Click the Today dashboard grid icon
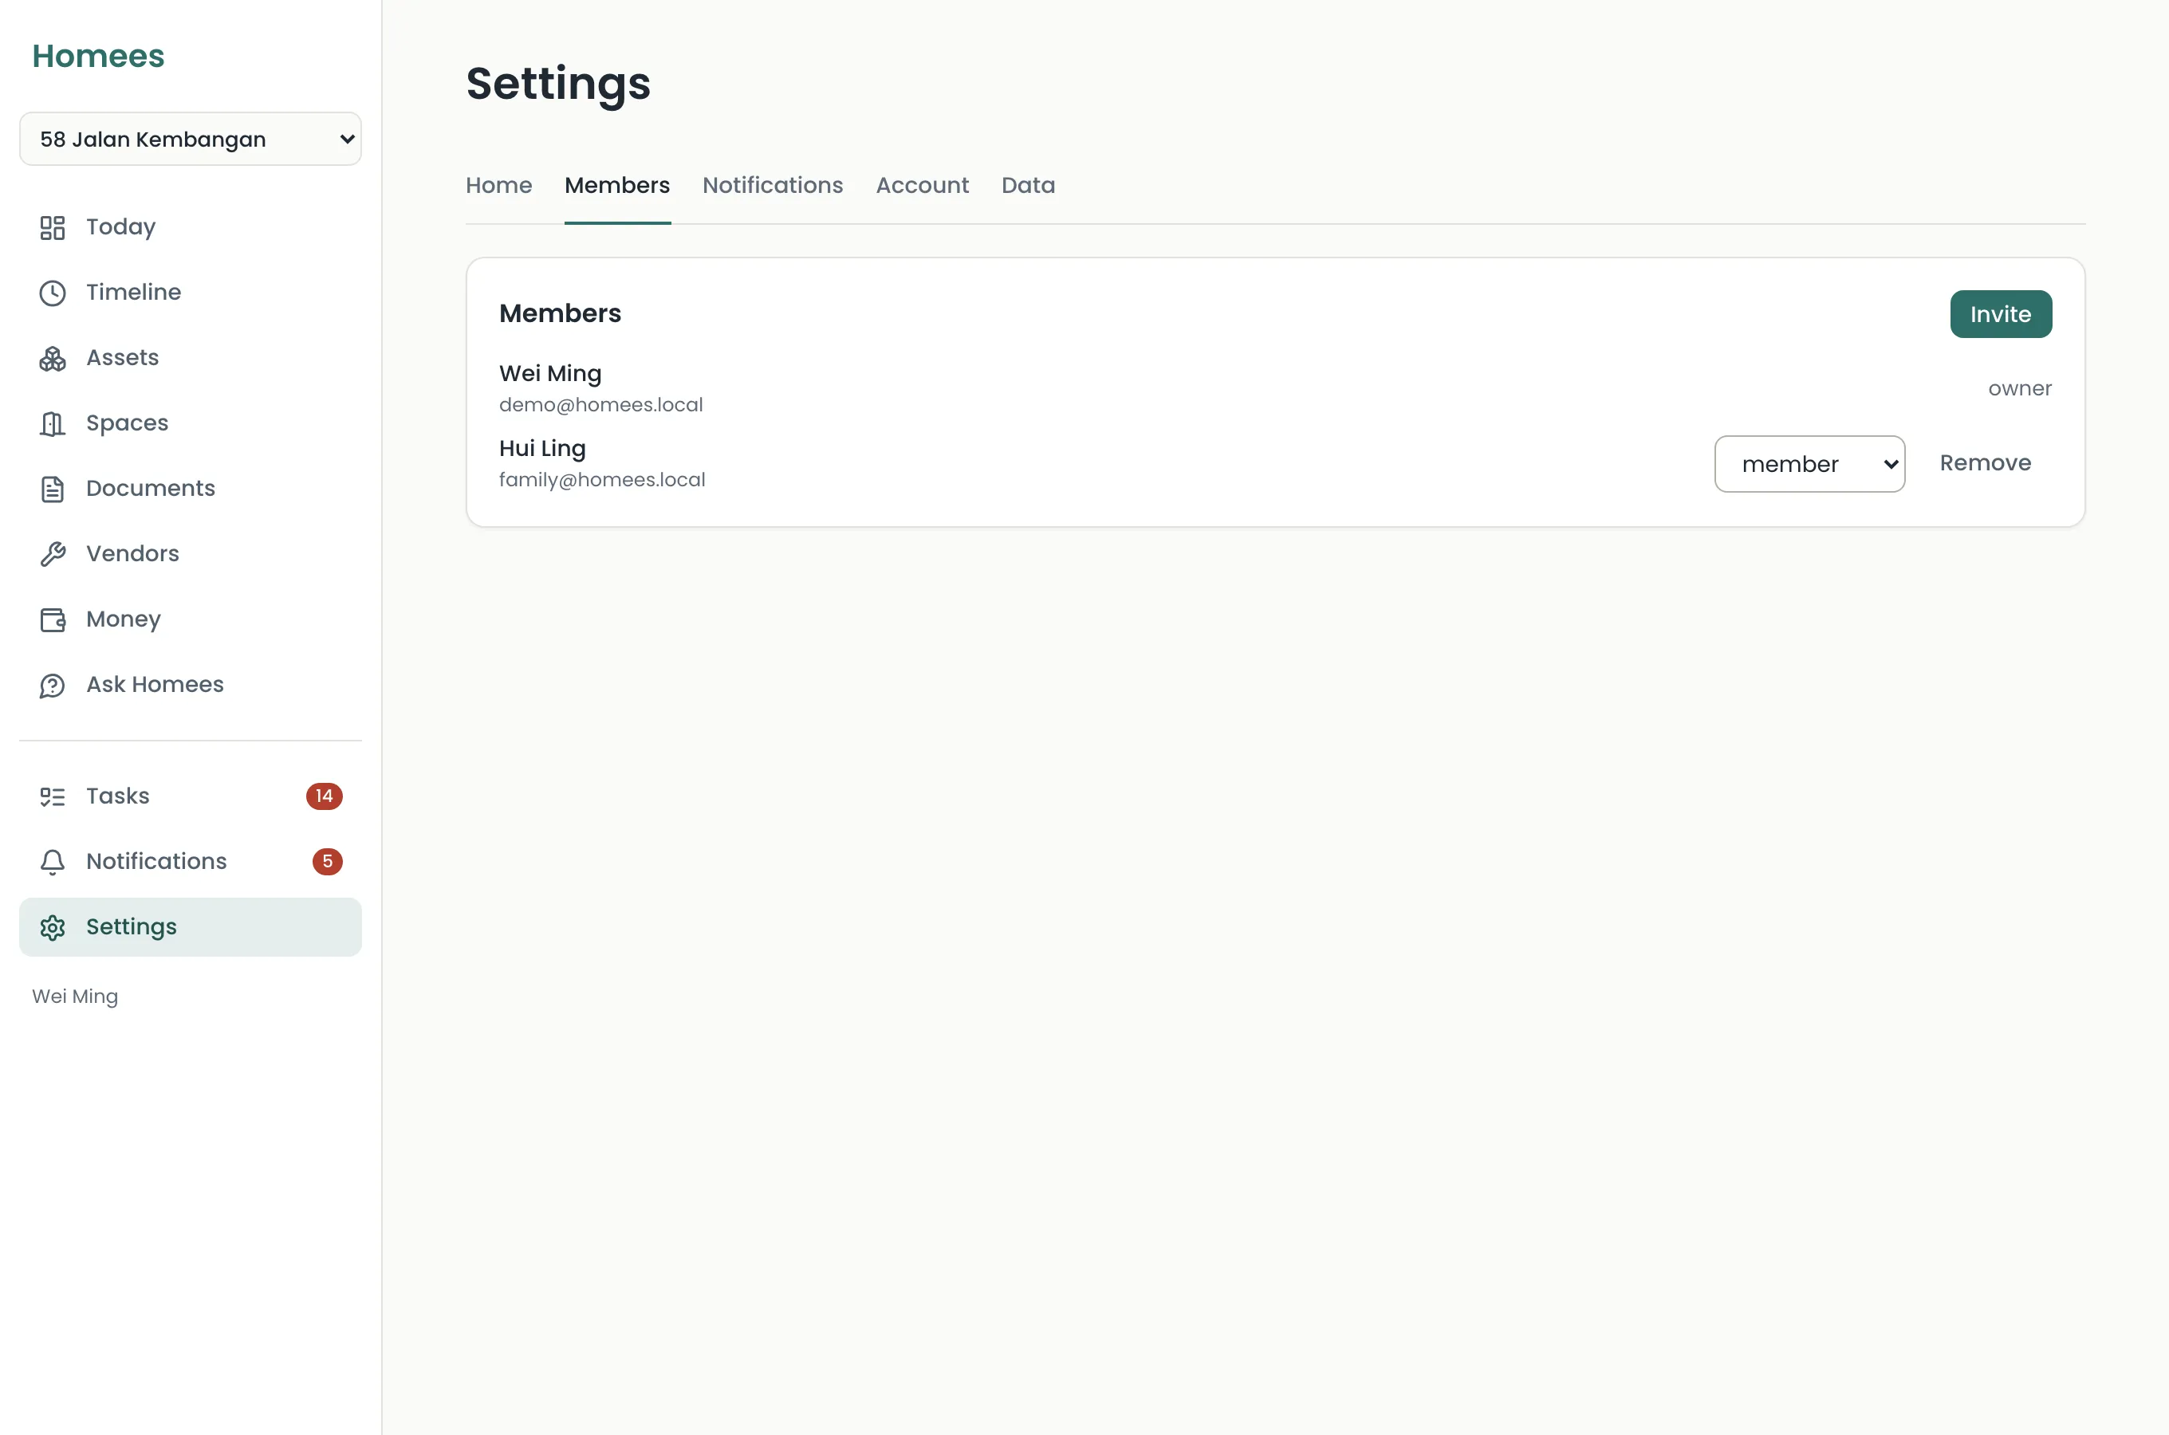Image resolution: width=2169 pixels, height=1435 pixels. [52, 228]
